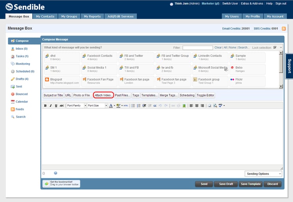The width and height of the screenshot is (293, 202).
Task: Click the Send button
Action: (204, 184)
